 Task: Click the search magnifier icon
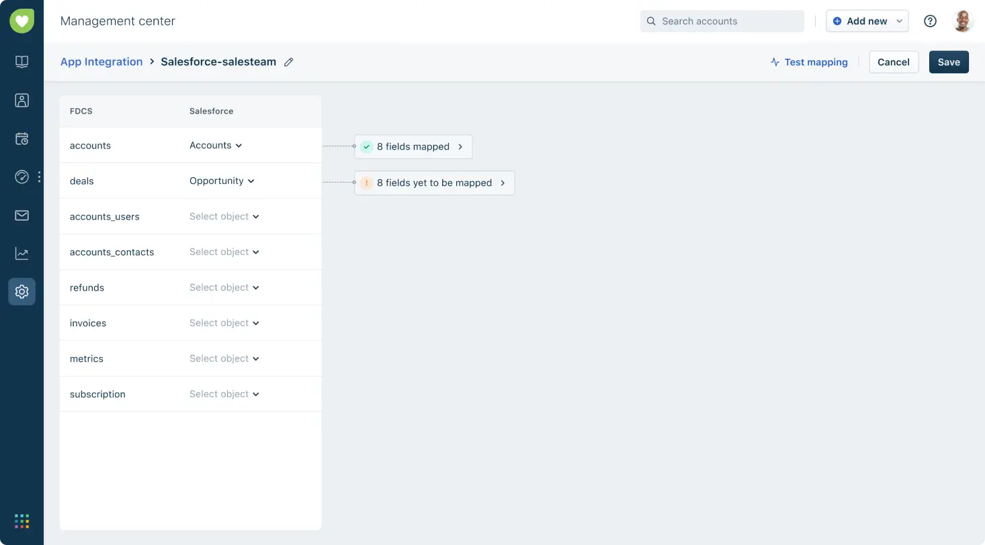coord(651,21)
